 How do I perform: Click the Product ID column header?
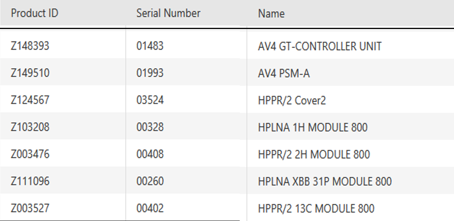click(34, 14)
